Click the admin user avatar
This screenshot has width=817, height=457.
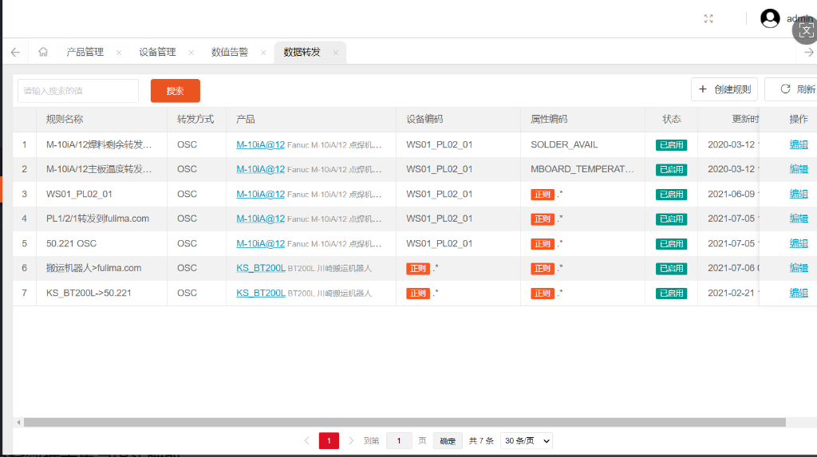coord(770,18)
